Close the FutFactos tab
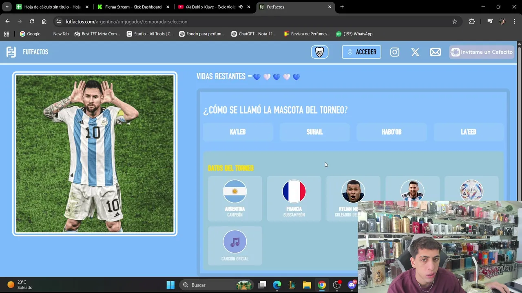 (330, 7)
